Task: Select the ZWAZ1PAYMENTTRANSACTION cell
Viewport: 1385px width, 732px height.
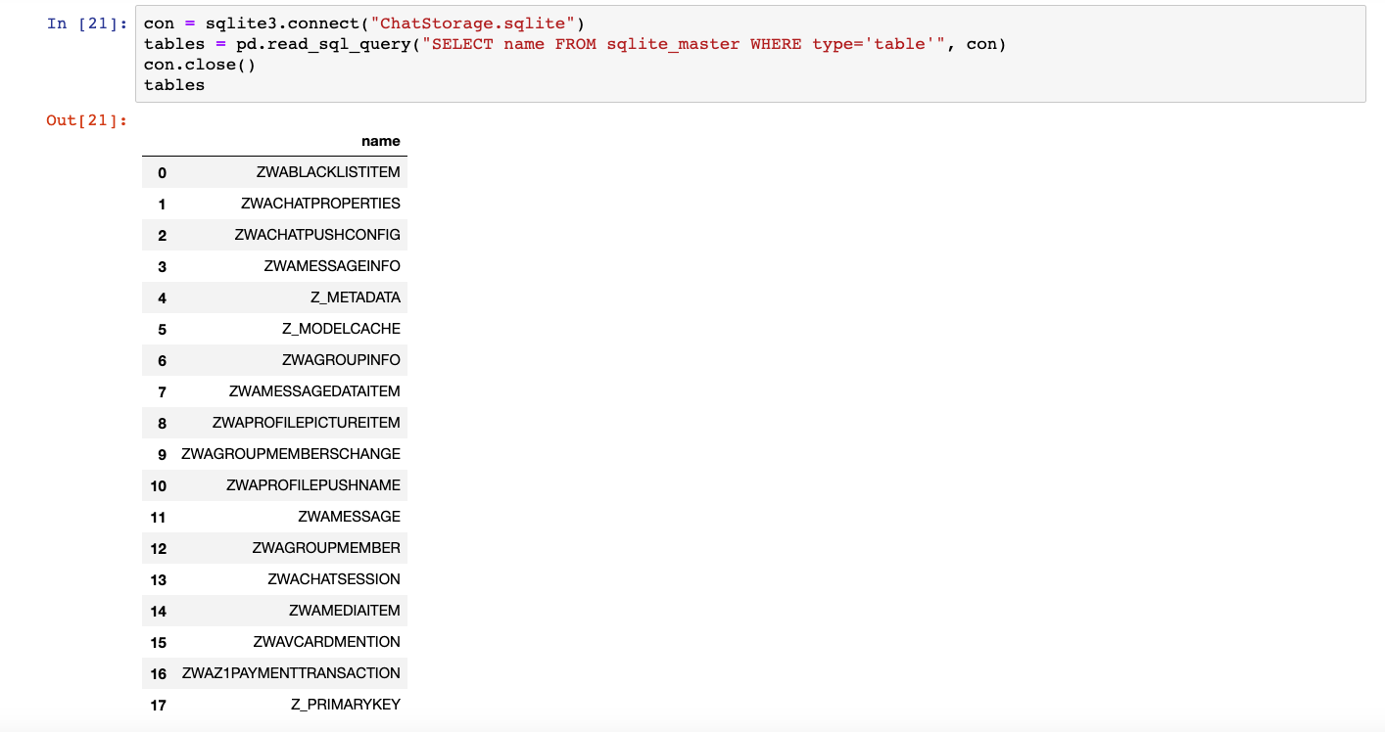Action: tap(291, 673)
